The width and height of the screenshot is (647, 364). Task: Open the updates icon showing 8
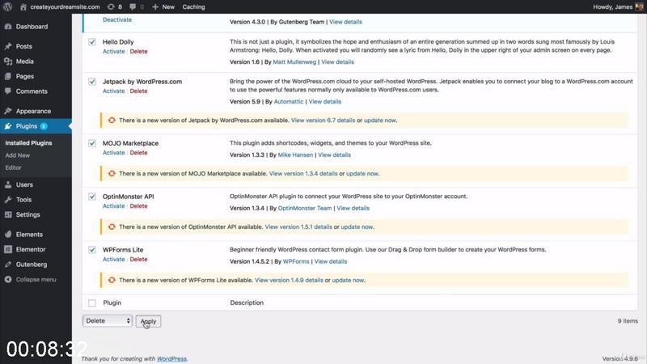[111, 7]
